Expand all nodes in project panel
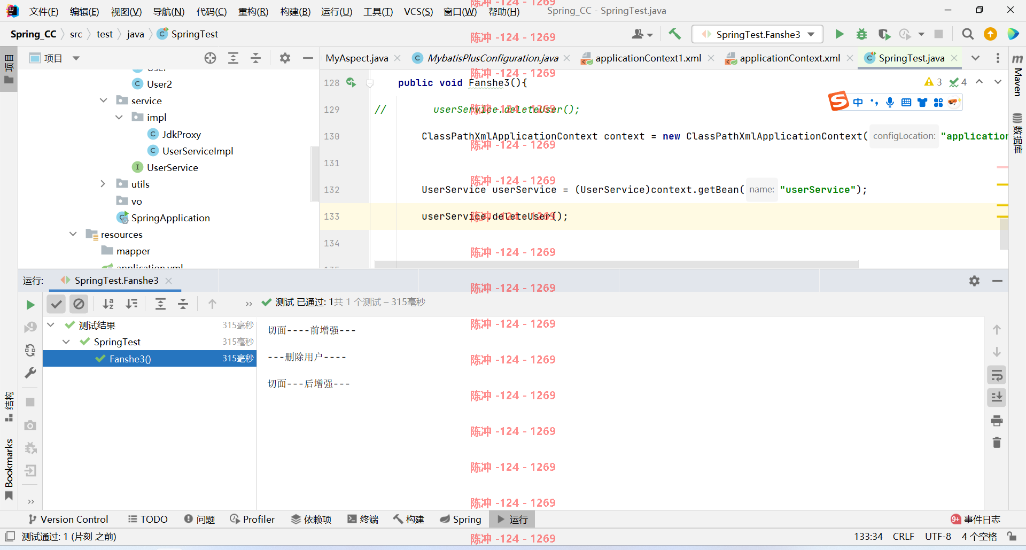 (x=233, y=58)
